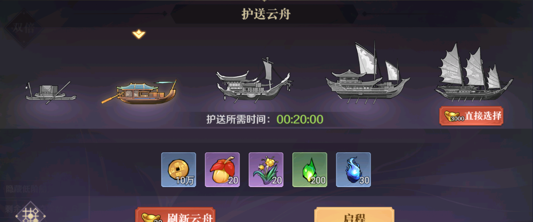
Task: Click the golden chevron selection marker
Action: (x=139, y=34)
